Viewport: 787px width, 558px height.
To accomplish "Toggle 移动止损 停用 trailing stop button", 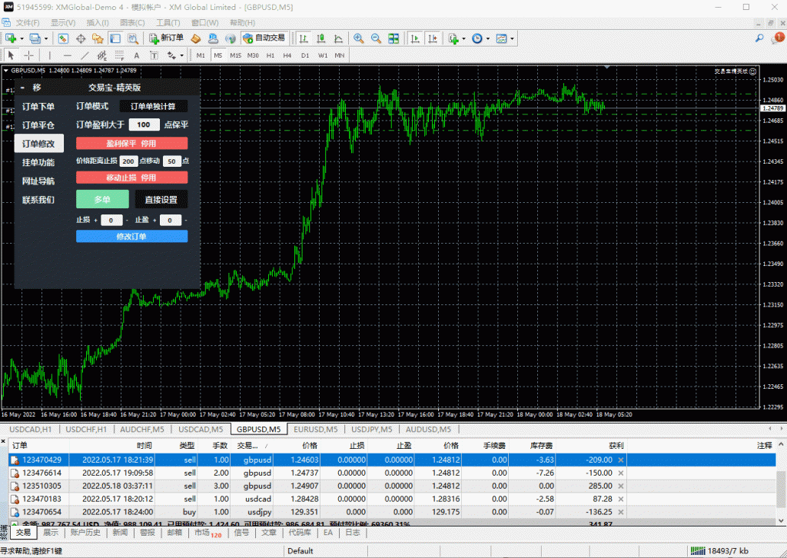I will pos(131,178).
